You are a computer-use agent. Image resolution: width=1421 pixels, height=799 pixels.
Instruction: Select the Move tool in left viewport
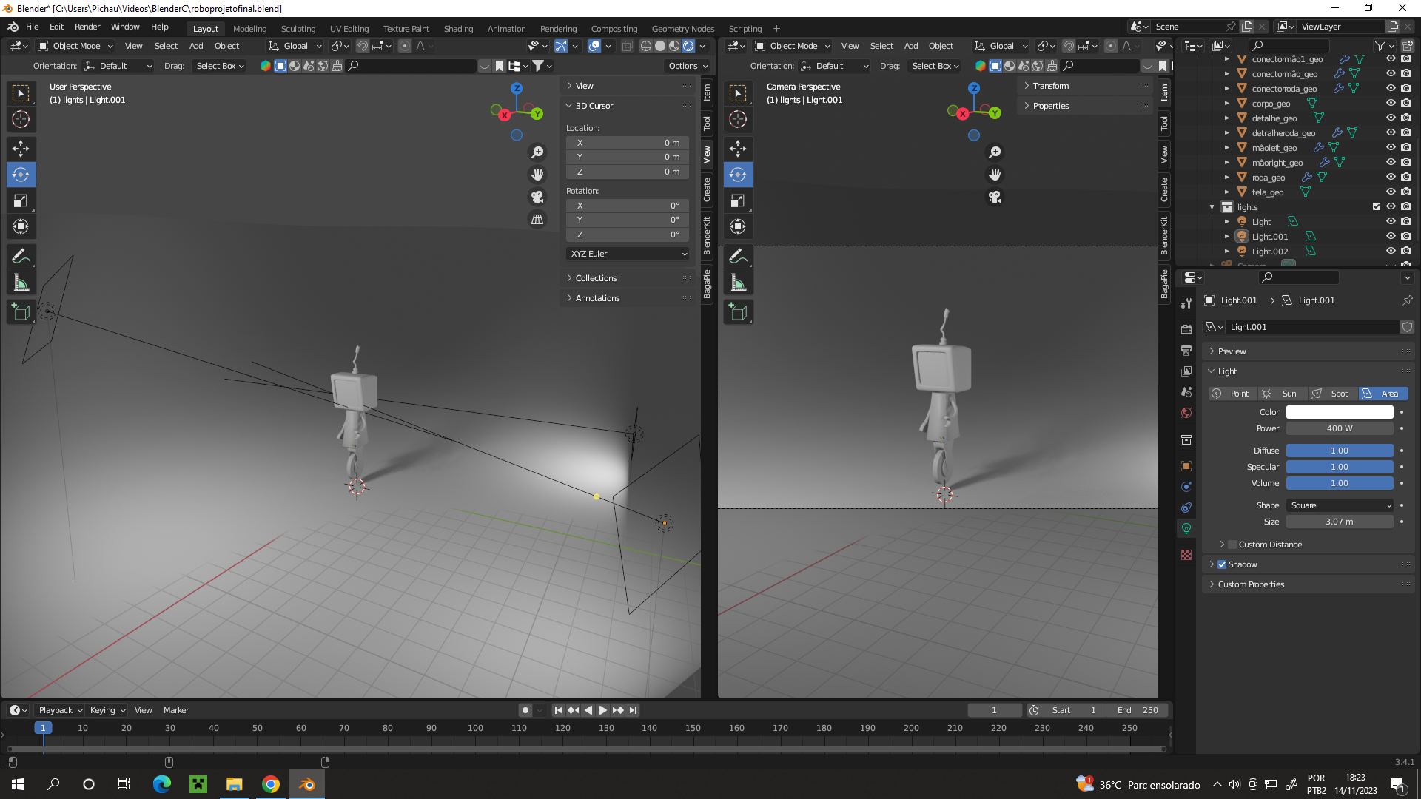pyautogui.click(x=21, y=149)
